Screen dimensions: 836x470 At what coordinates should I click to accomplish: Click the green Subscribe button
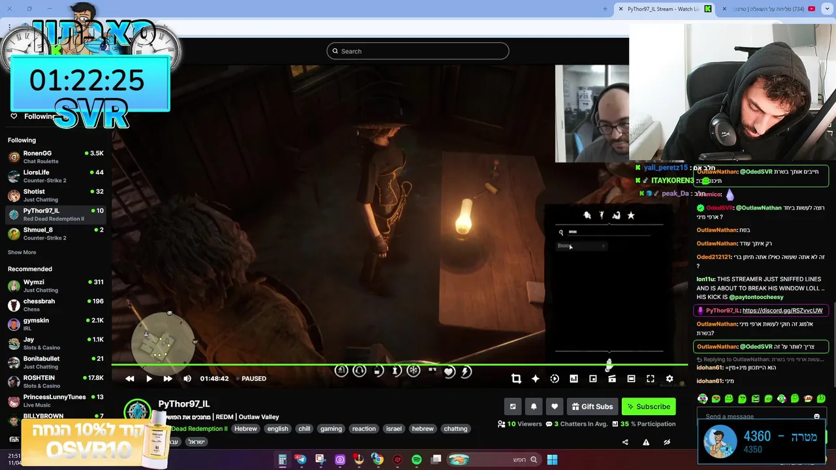(x=649, y=407)
